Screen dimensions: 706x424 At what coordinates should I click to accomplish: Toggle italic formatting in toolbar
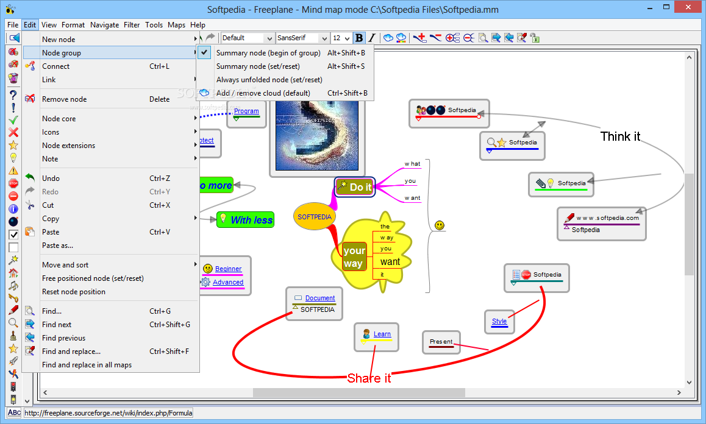click(x=372, y=38)
